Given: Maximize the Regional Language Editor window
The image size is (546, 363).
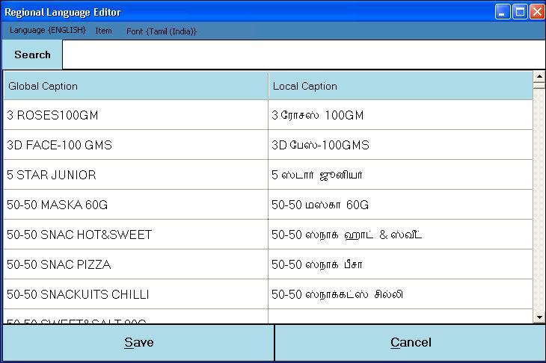Looking at the screenshot, I should pos(520,12).
